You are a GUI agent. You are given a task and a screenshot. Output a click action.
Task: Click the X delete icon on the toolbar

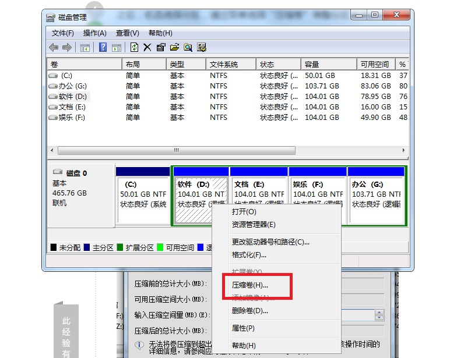[x=149, y=47]
